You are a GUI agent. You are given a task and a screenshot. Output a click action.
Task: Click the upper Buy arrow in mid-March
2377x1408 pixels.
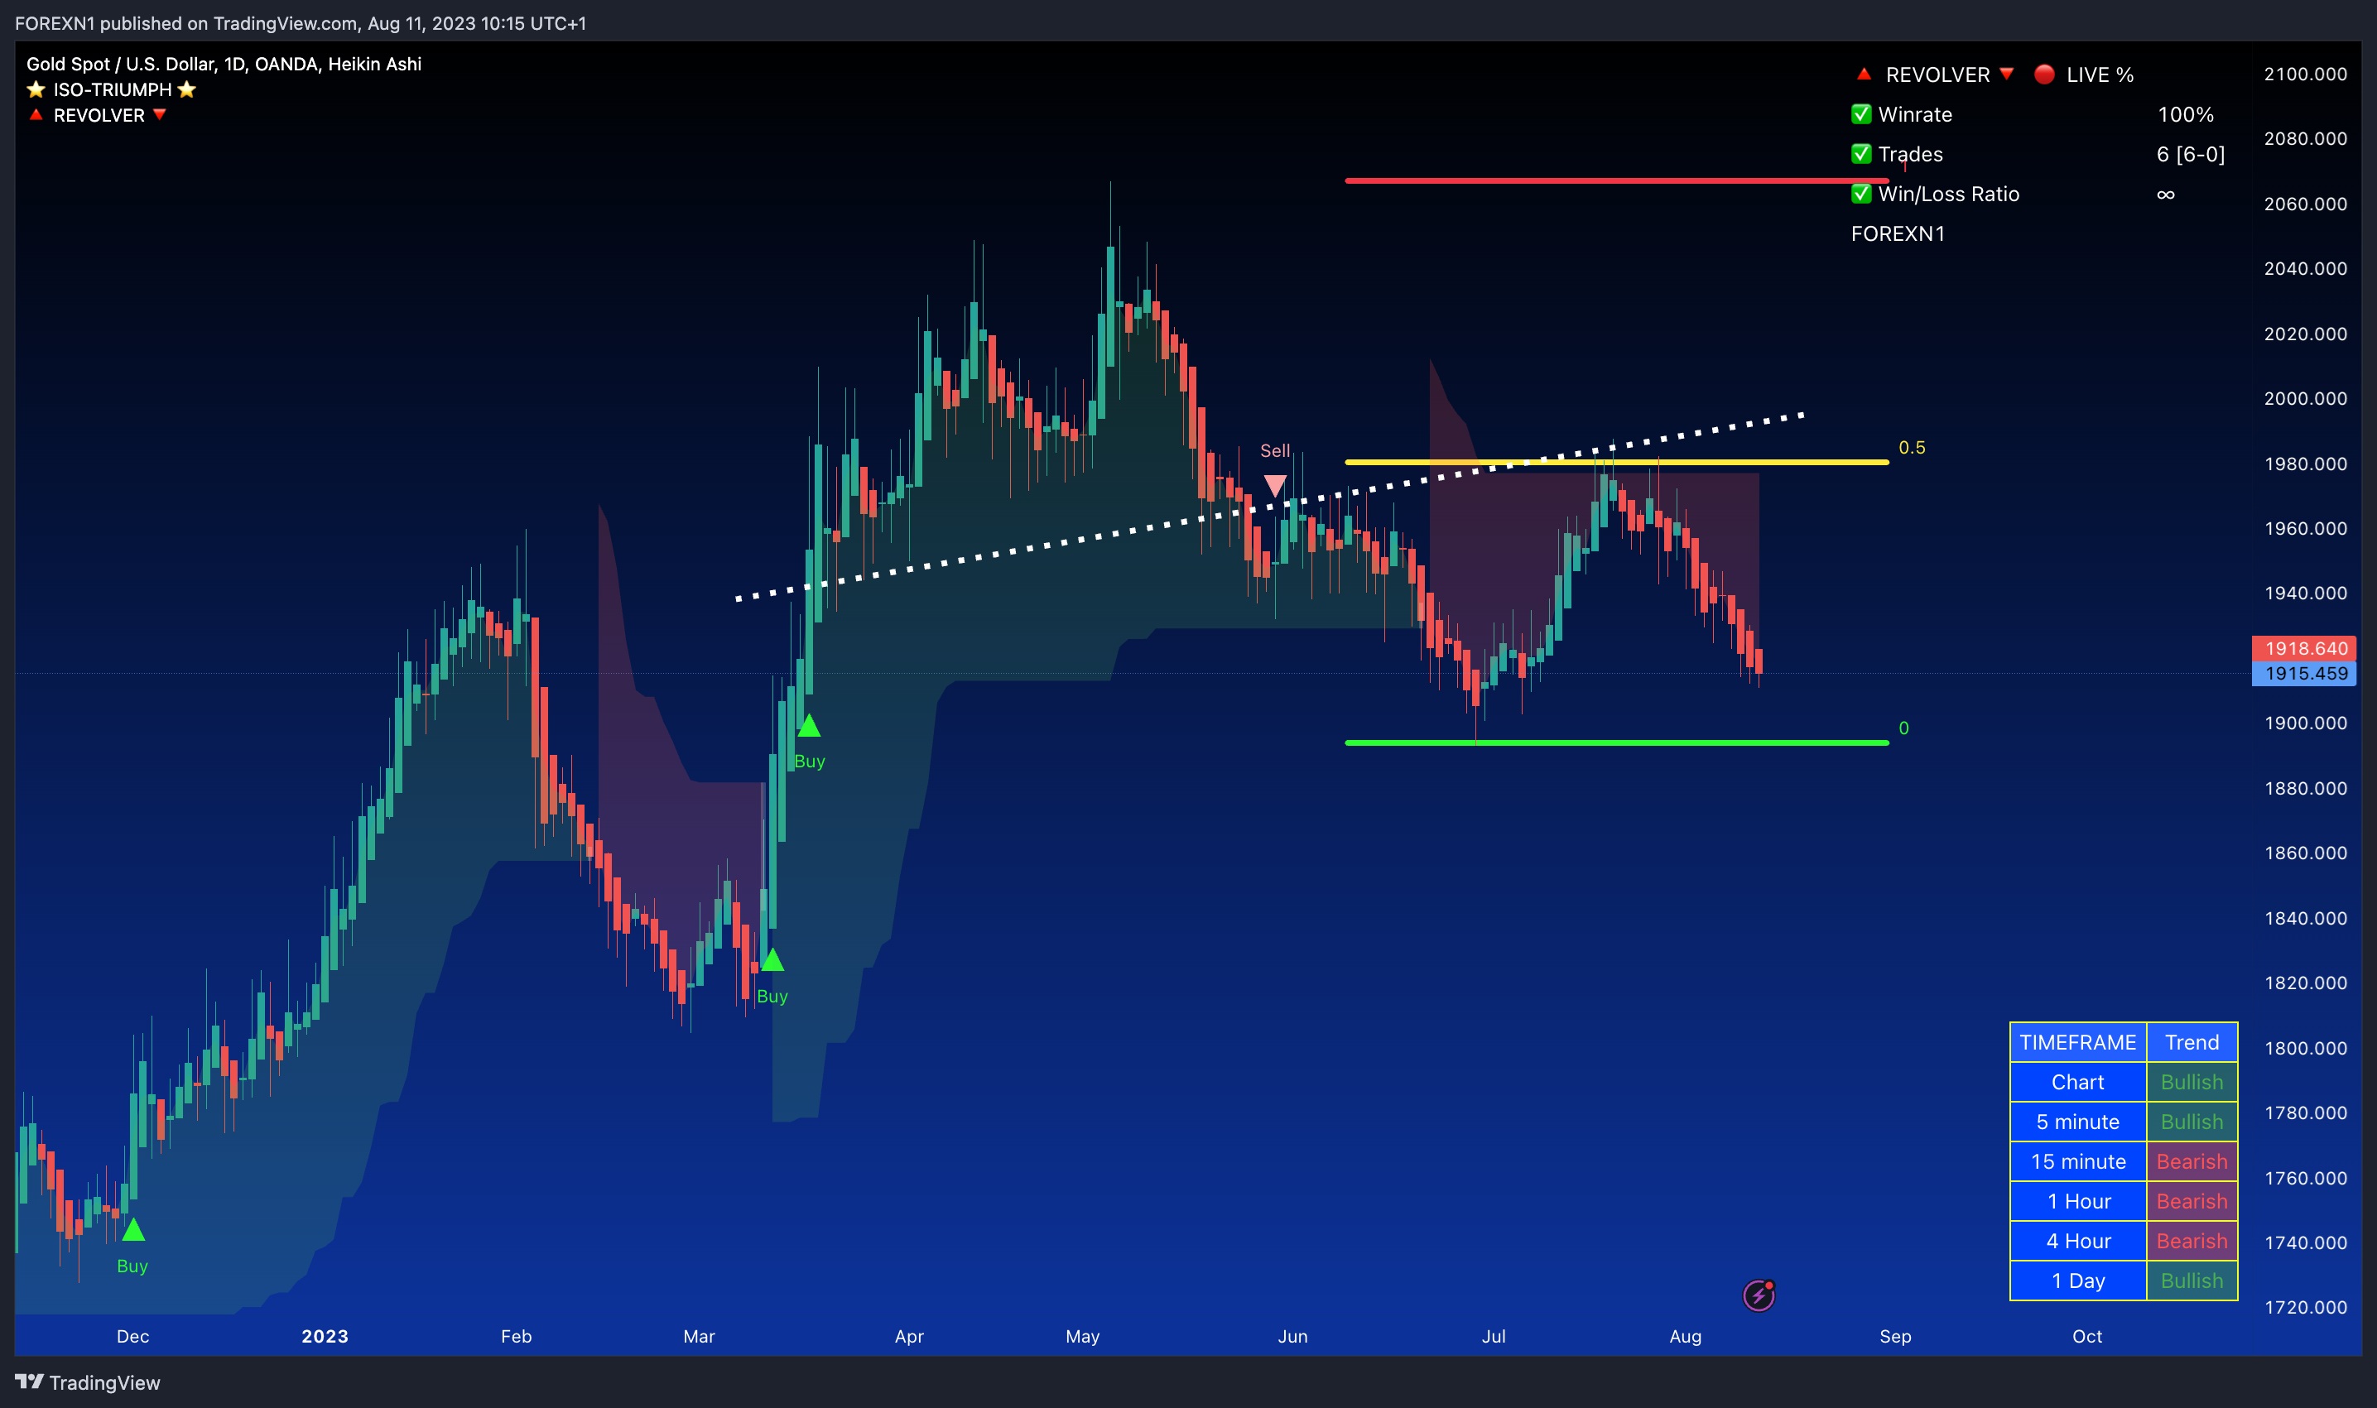(x=808, y=726)
